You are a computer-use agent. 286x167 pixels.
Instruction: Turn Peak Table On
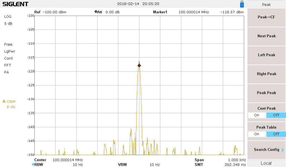257,134
